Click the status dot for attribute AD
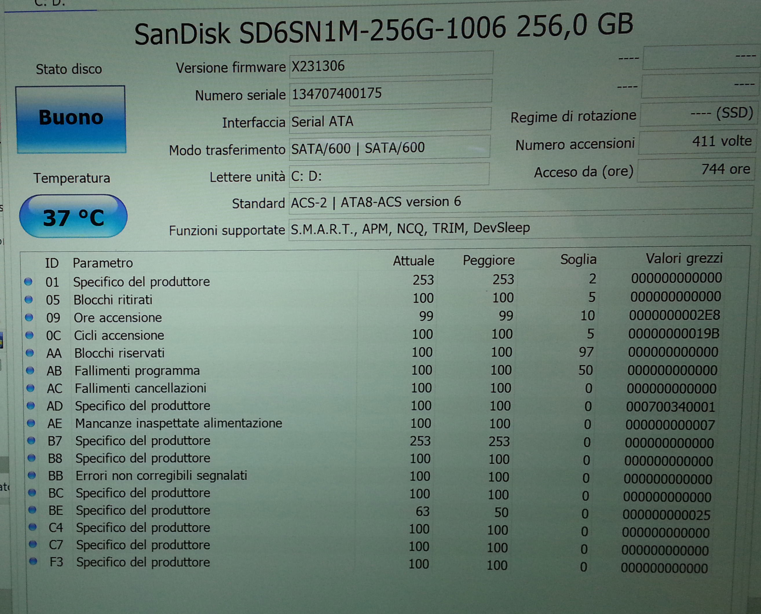The width and height of the screenshot is (761, 614). click(31, 405)
